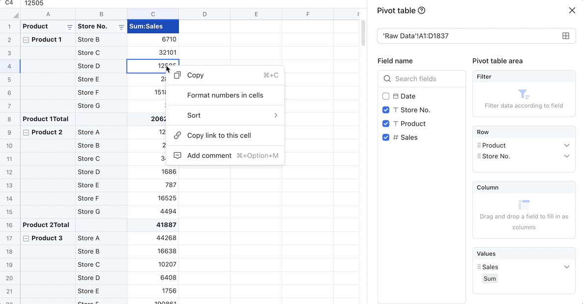Close the Pivot table panel
The height and width of the screenshot is (304, 583).
click(x=572, y=10)
